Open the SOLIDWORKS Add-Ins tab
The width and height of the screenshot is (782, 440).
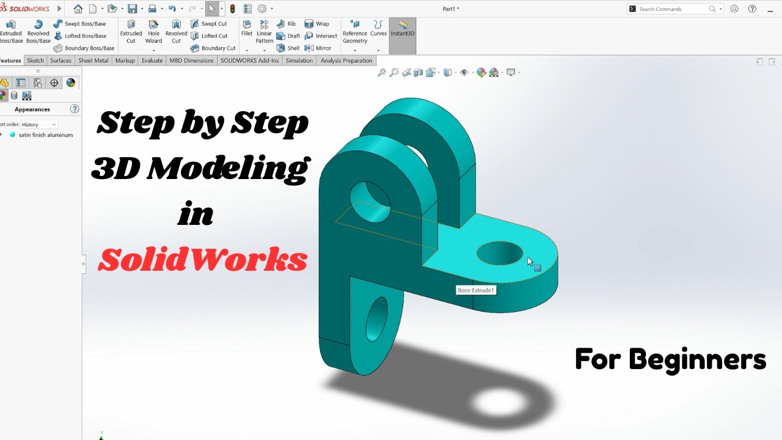tap(249, 61)
